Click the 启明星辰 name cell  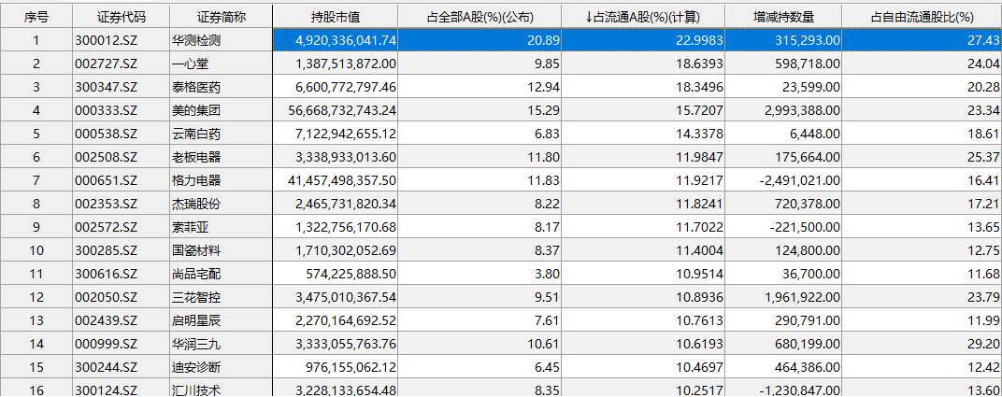tap(222, 320)
